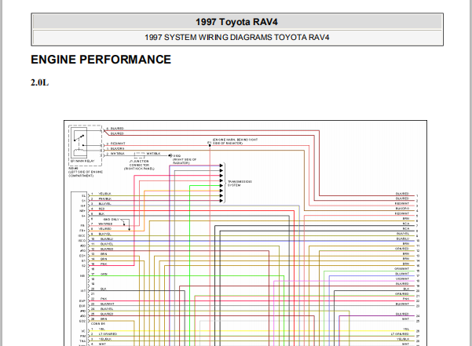Click 'GRN/WHT' label at right pin 16
The height and width of the screenshot is (346, 472).
(x=402, y=269)
